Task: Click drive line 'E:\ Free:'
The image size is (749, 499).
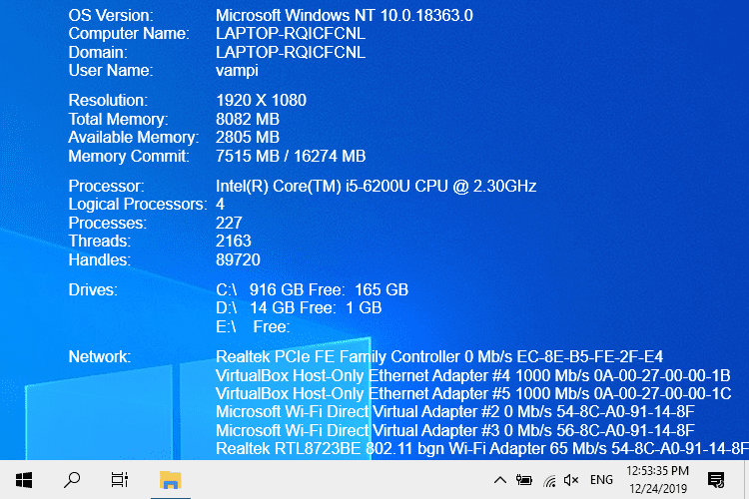Action: 253,327
